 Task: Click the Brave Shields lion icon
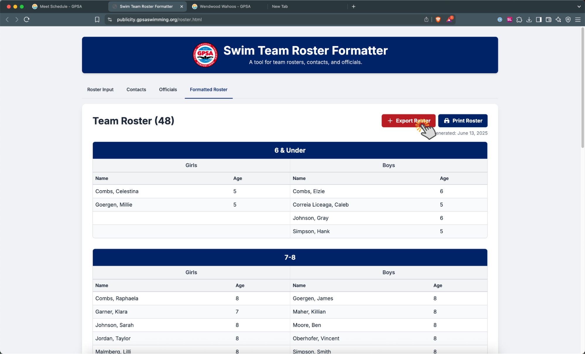438,19
